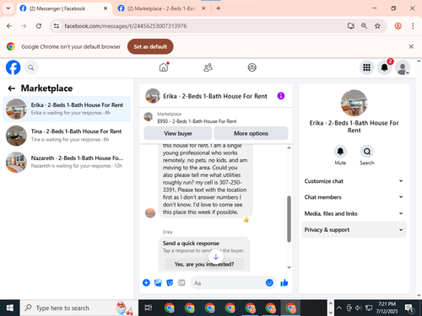Open the Windows notification center icon
Image resolution: width=422 pixels, height=316 pixels.
click(408, 308)
